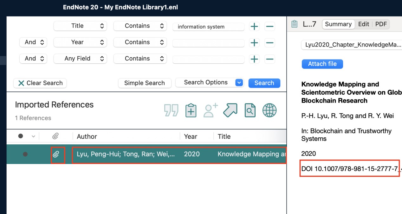Open the And operator dropdown for Year row
The width and height of the screenshot is (402, 214).
tap(33, 42)
